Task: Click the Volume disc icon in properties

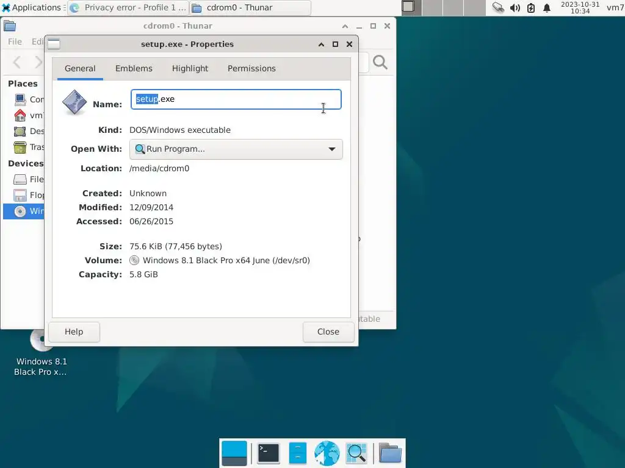Action: coord(134,261)
